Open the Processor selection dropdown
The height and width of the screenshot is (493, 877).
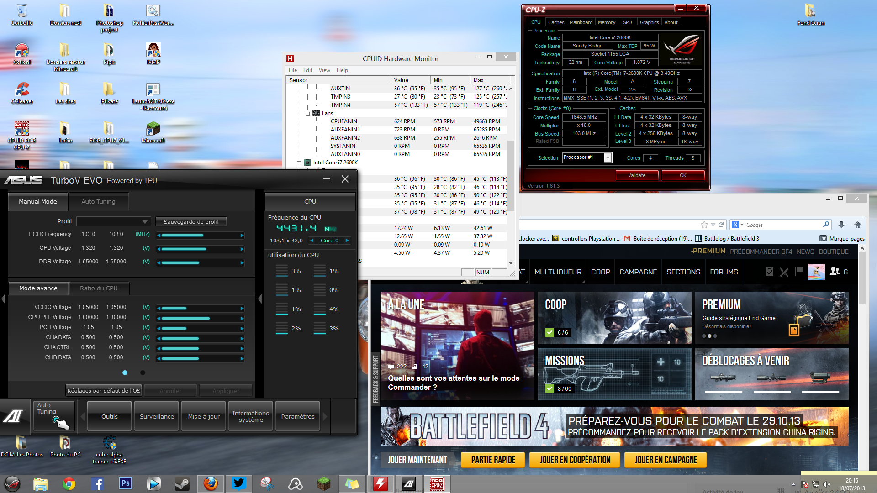[608, 157]
